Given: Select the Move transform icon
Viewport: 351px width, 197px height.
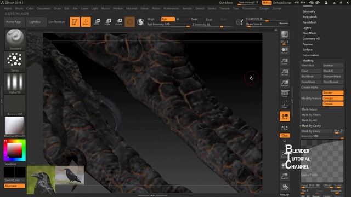Looking at the screenshot, I should click(x=97, y=22).
